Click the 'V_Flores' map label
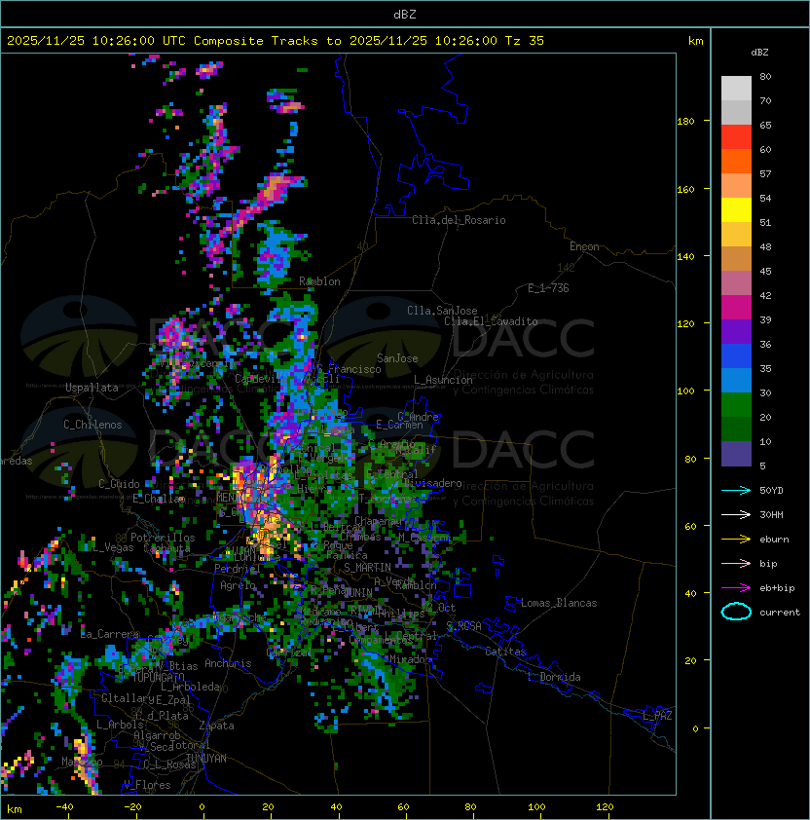 (147, 785)
